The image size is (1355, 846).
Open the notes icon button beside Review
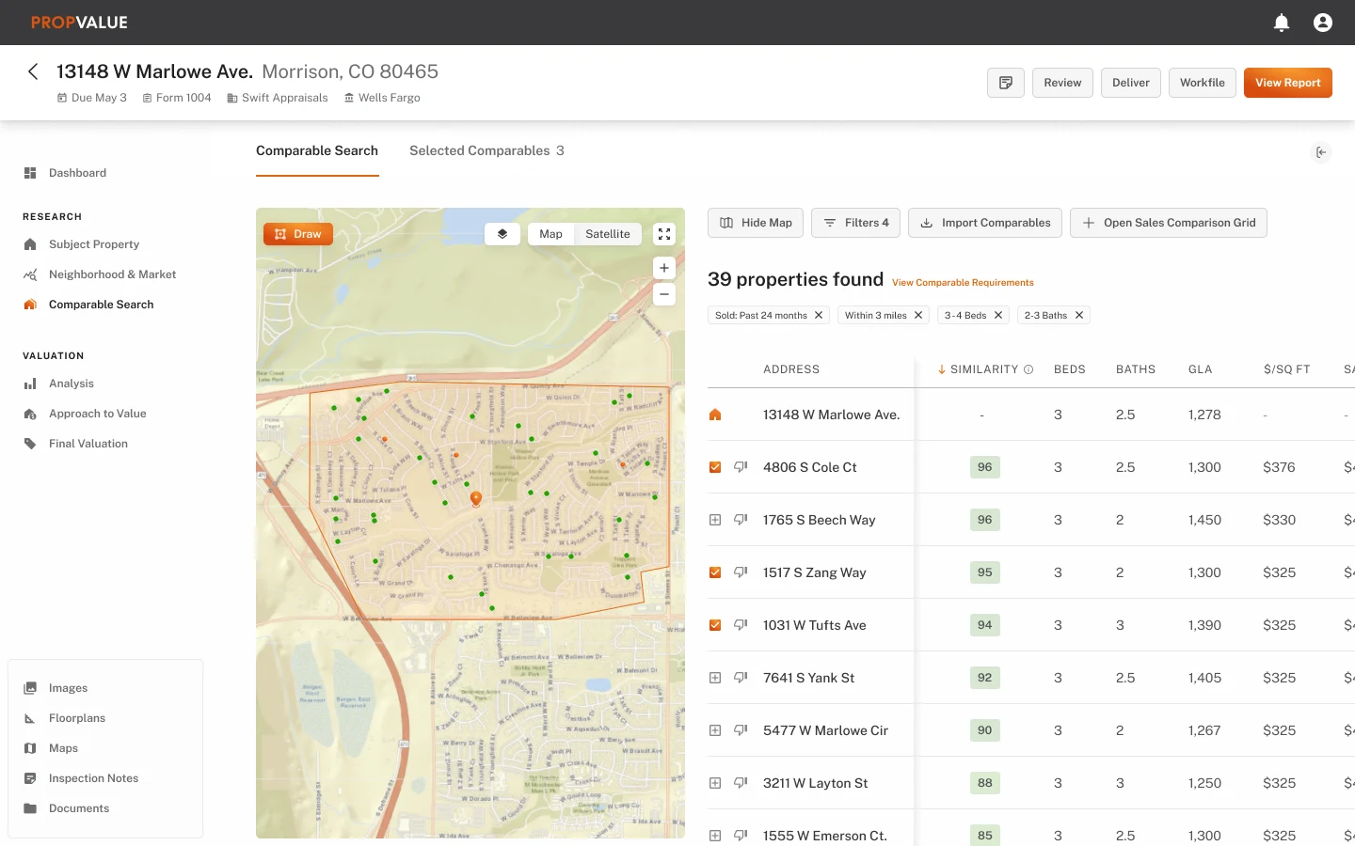click(x=1006, y=83)
